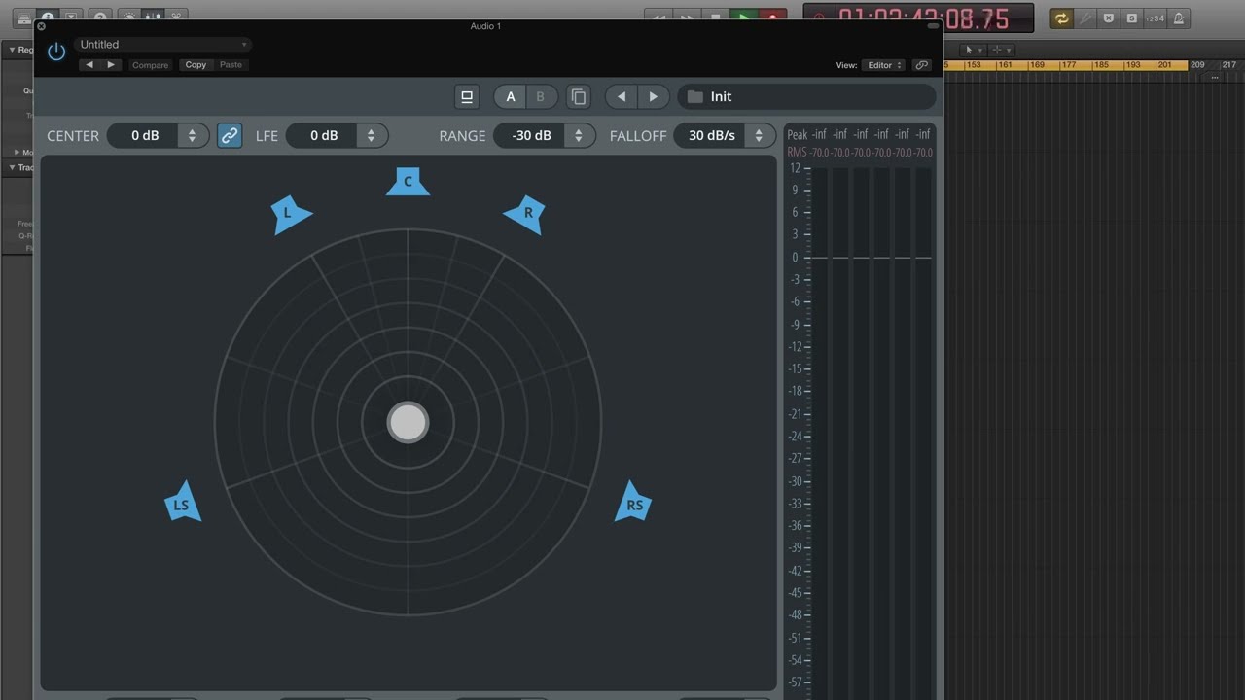Click the Compare button

click(x=150, y=65)
